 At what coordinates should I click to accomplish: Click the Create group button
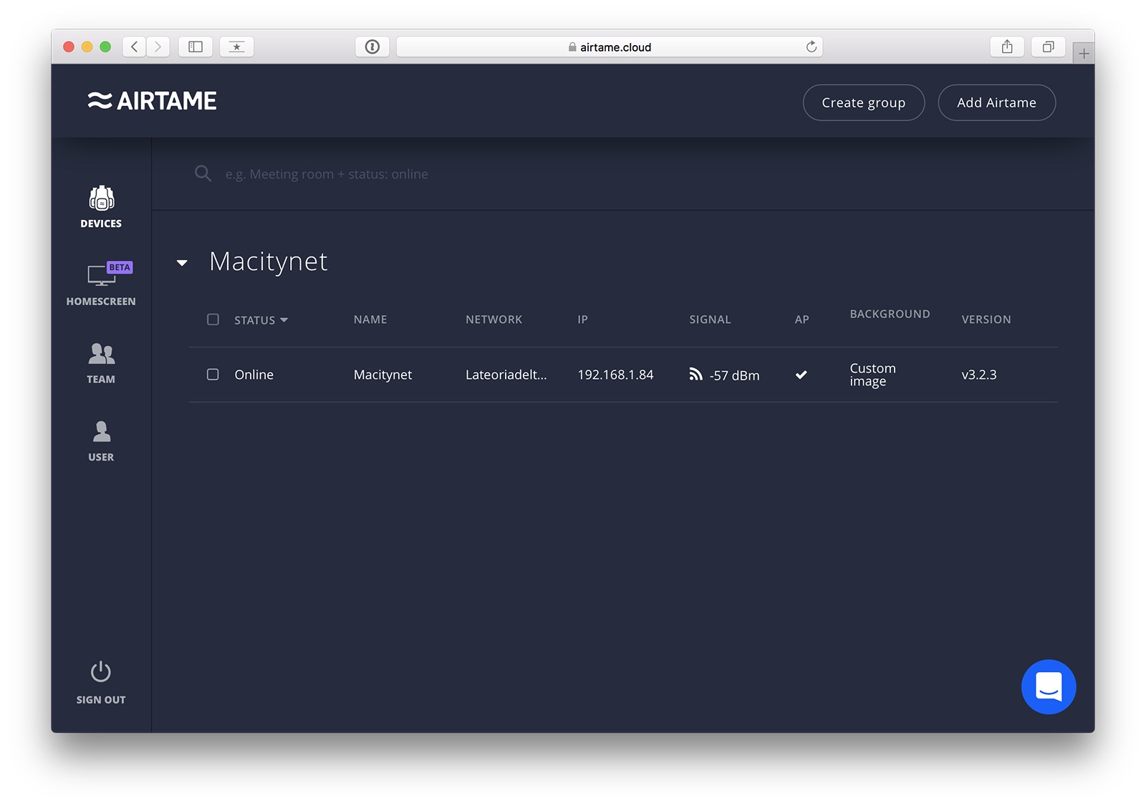(x=864, y=102)
